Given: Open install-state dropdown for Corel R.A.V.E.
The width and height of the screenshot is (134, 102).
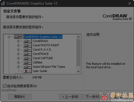Looking at the screenshot, I should pos(28,50).
